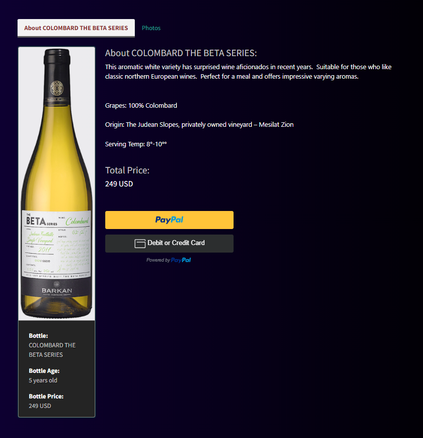The height and width of the screenshot is (438, 423).
Task: Click the 'Bottle Price:' label in card
Action: 46,396
